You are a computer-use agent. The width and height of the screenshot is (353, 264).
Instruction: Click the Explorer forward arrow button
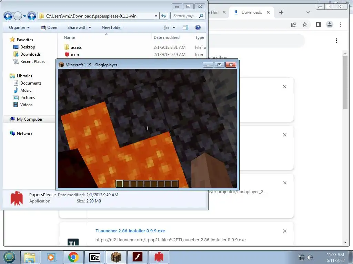pos(18,16)
